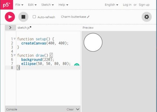
Task: Open settings gear icon
Action: click(x=147, y=17)
